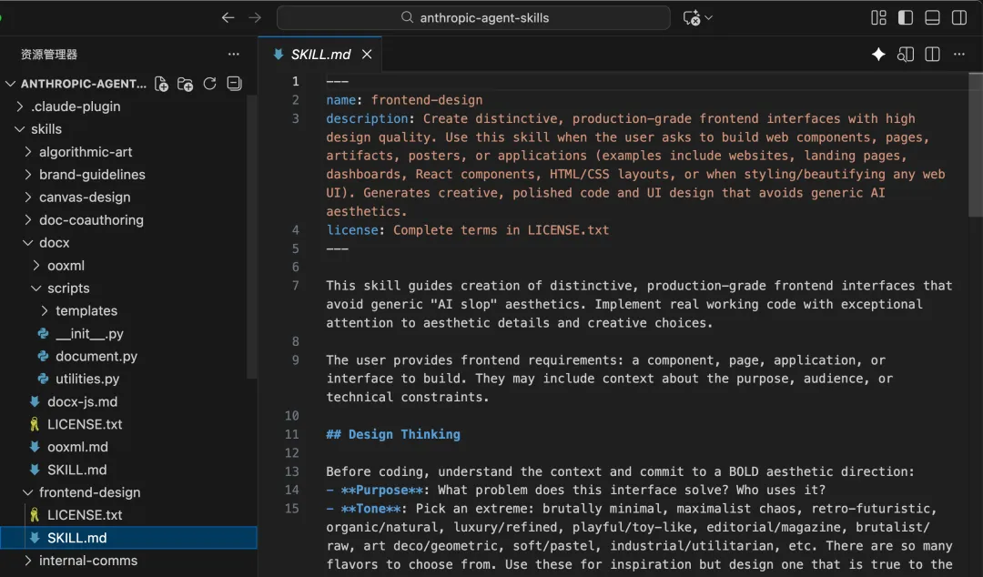Customize layout using the title bar icon

pos(878,18)
